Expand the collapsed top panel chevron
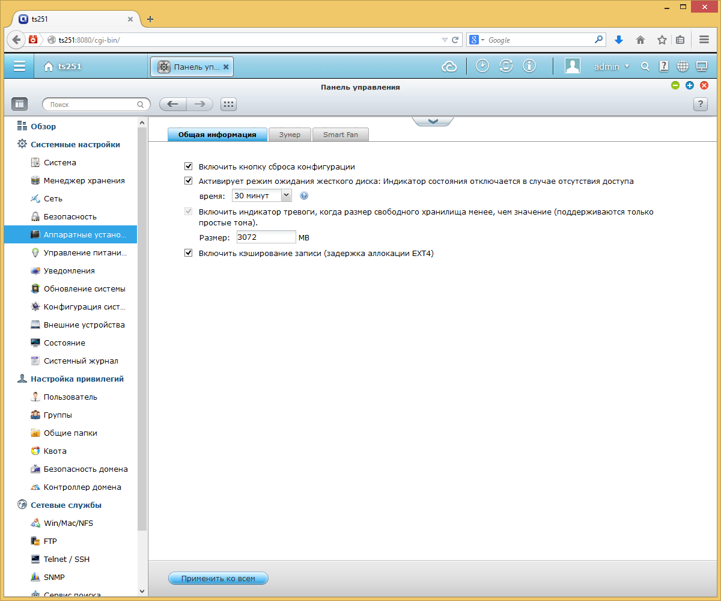 433,121
